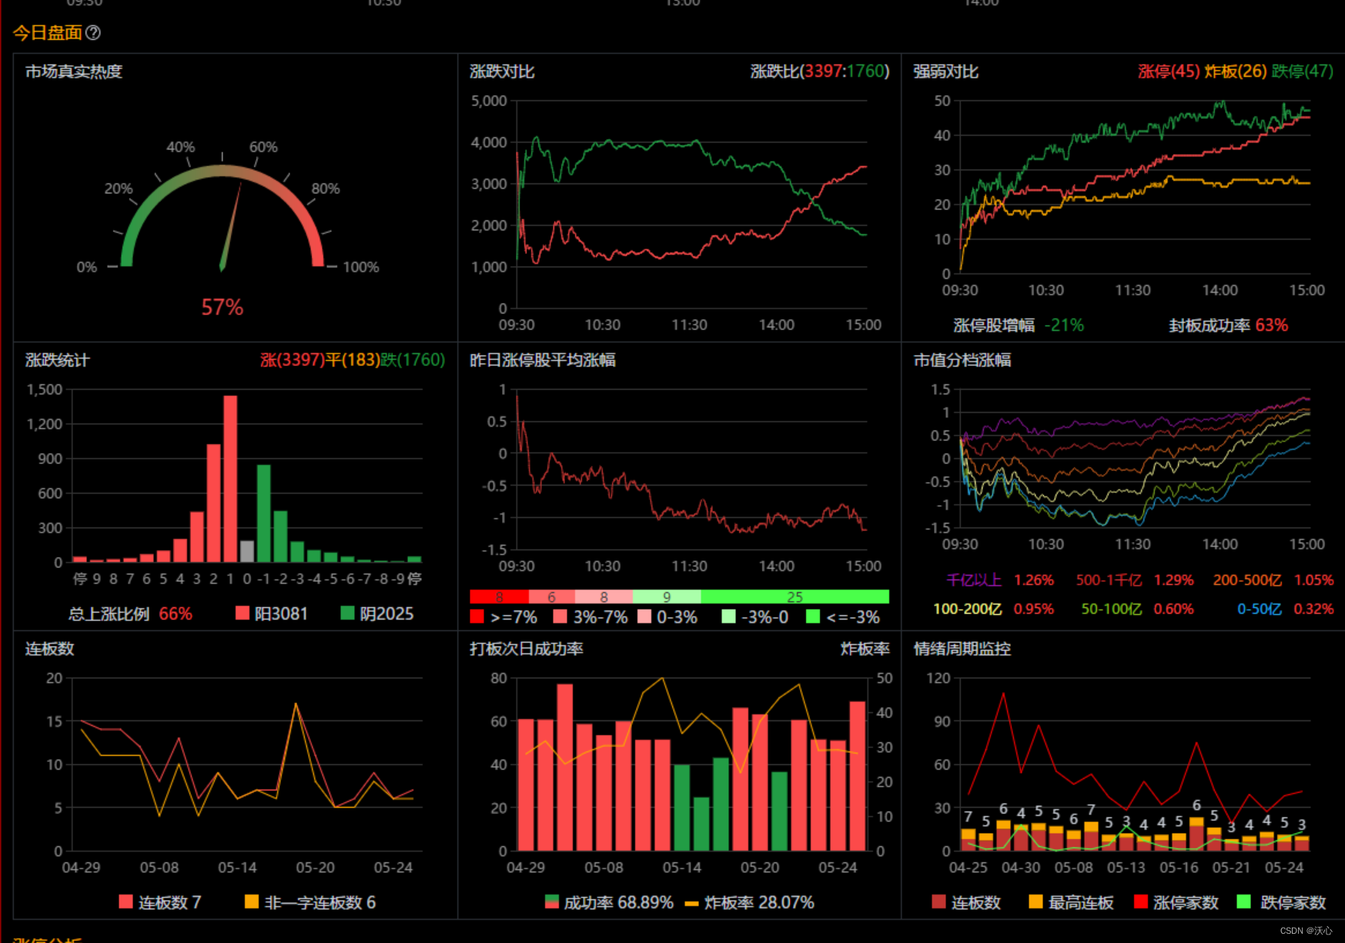
Task: Click the 市场真实热度 gauge needle
Action: pyautogui.click(x=230, y=227)
